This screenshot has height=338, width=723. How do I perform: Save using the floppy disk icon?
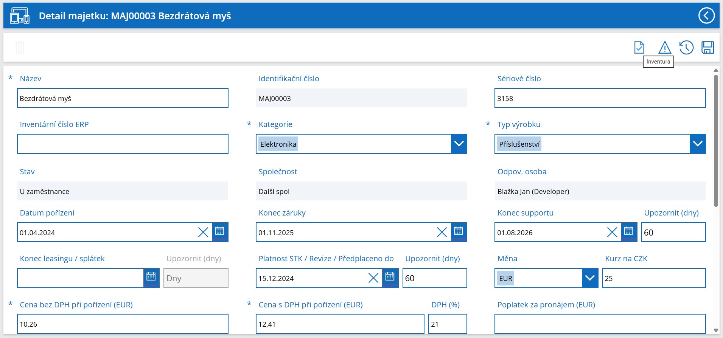point(707,48)
